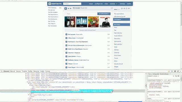Image resolution: width=182 pixels, height=102 pixels.
Task: Click the main audio player play button
Action: (66, 8)
